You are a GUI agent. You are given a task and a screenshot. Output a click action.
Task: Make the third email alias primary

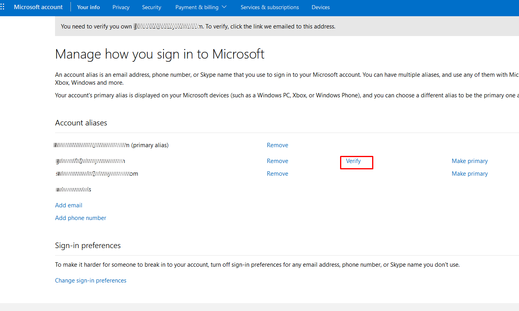coord(470,174)
